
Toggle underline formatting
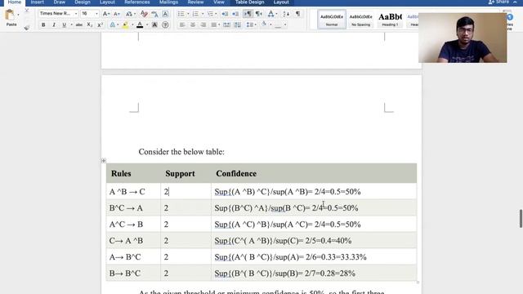[x=64, y=24]
